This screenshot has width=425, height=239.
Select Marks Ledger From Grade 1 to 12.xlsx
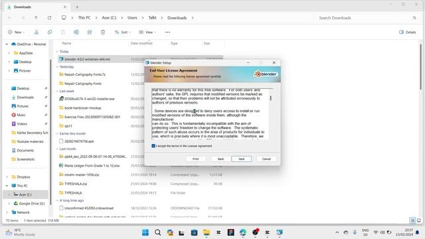pyautogui.click(x=92, y=165)
